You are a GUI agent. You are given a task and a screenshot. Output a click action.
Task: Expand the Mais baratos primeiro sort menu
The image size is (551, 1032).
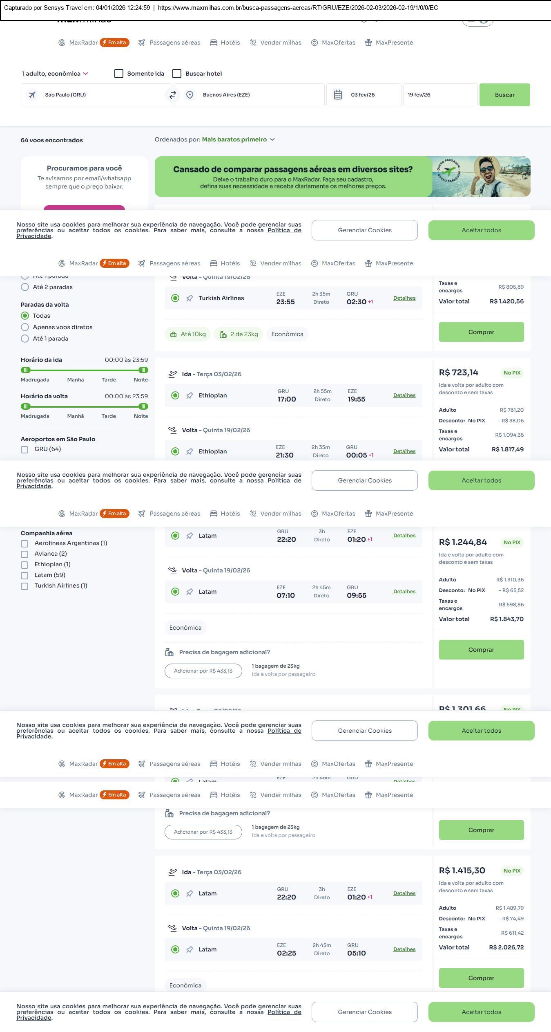[238, 140]
